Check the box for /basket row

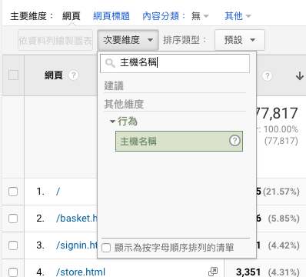coord(13,219)
